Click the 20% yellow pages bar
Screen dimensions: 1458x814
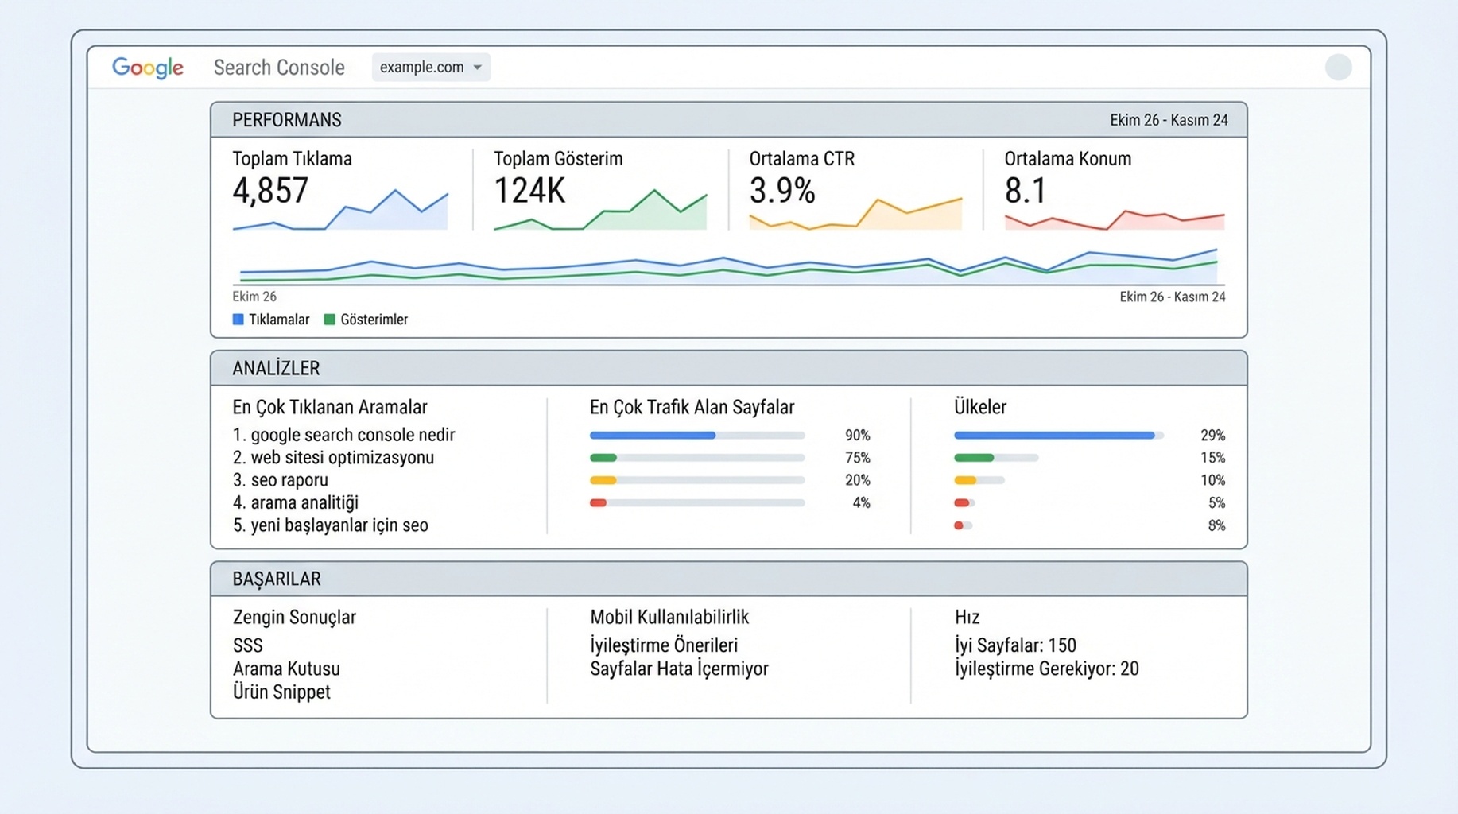point(697,480)
